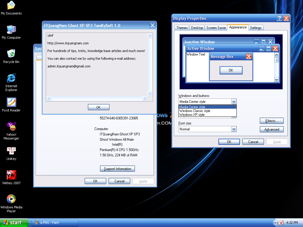Viewport: 303px width, 227px height.
Task: Open the Font size dropdown
Action: point(234,129)
